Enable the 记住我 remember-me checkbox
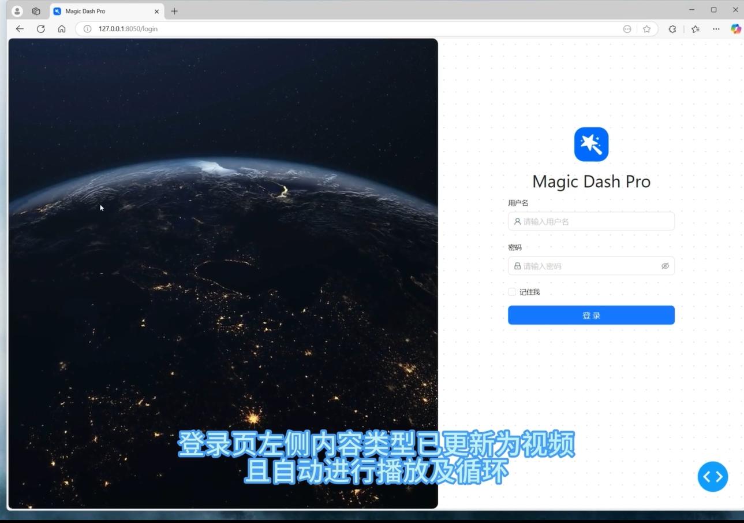Screen dimensions: 744x523 click(511, 292)
